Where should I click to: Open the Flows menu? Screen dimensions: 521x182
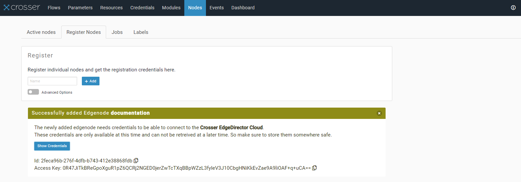pos(54,8)
